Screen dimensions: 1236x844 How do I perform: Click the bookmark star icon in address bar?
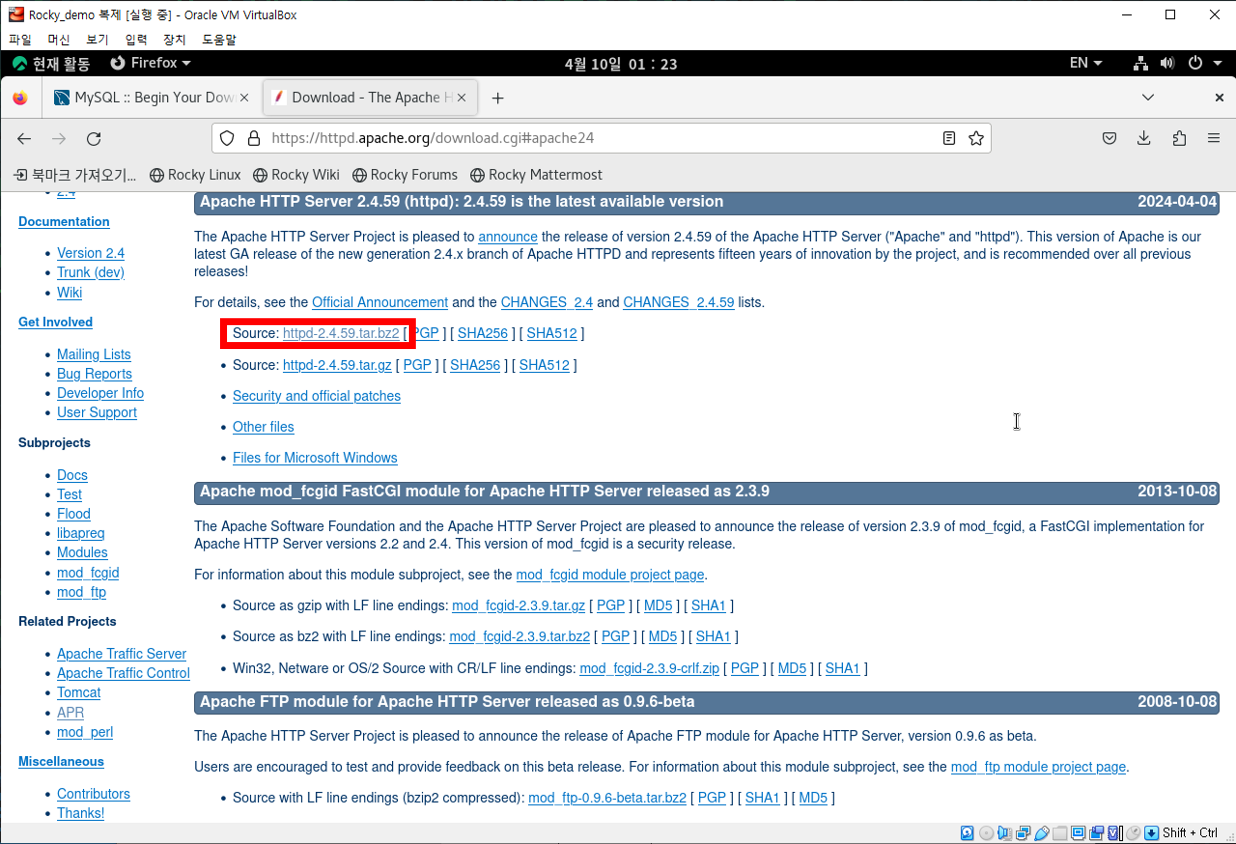[976, 139]
